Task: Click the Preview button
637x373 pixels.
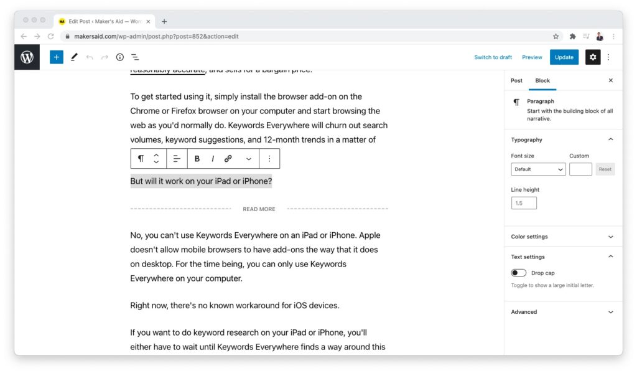Action: pyautogui.click(x=532, y=57)
